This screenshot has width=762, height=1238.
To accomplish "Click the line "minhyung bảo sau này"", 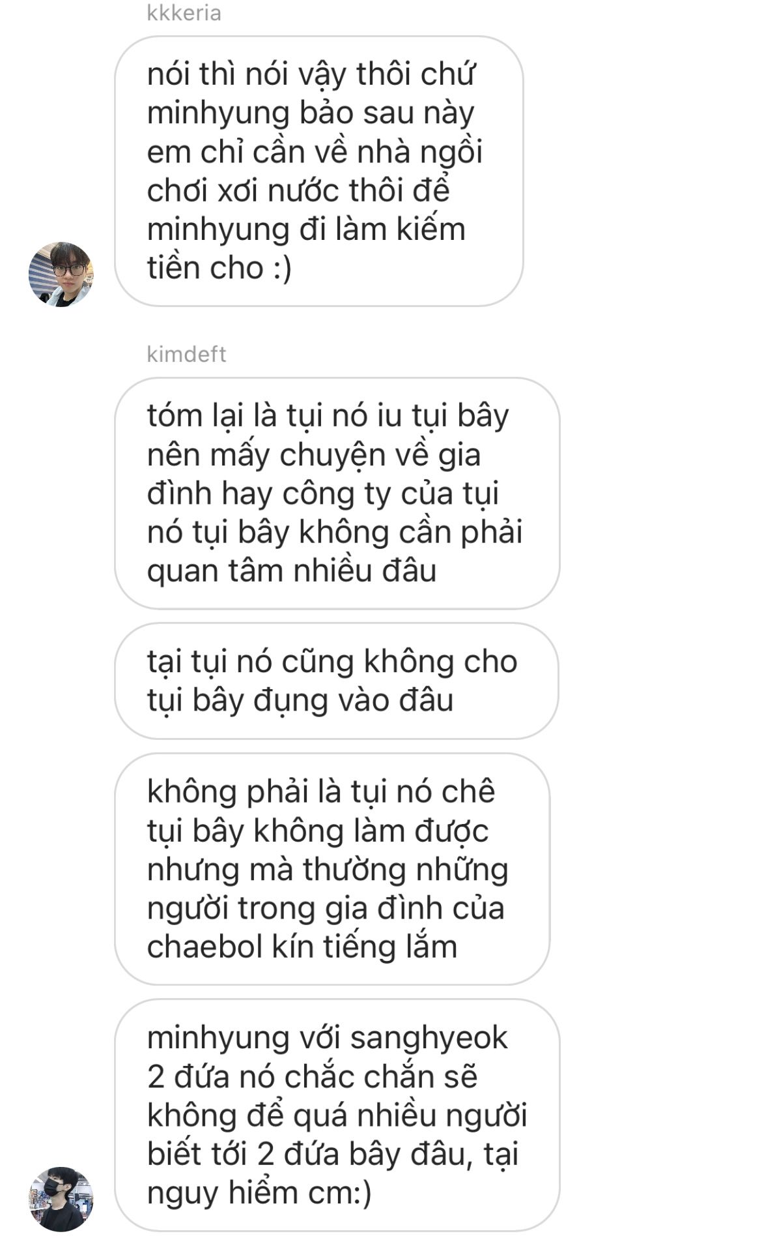I will 311,113.
